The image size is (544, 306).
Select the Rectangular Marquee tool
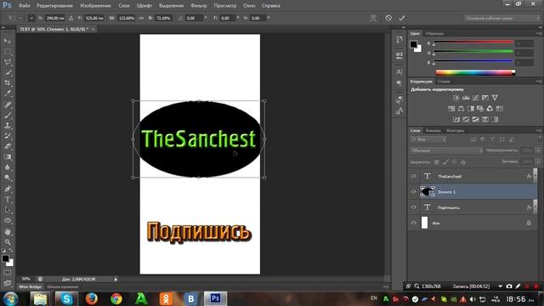click(x=8, y=52)
